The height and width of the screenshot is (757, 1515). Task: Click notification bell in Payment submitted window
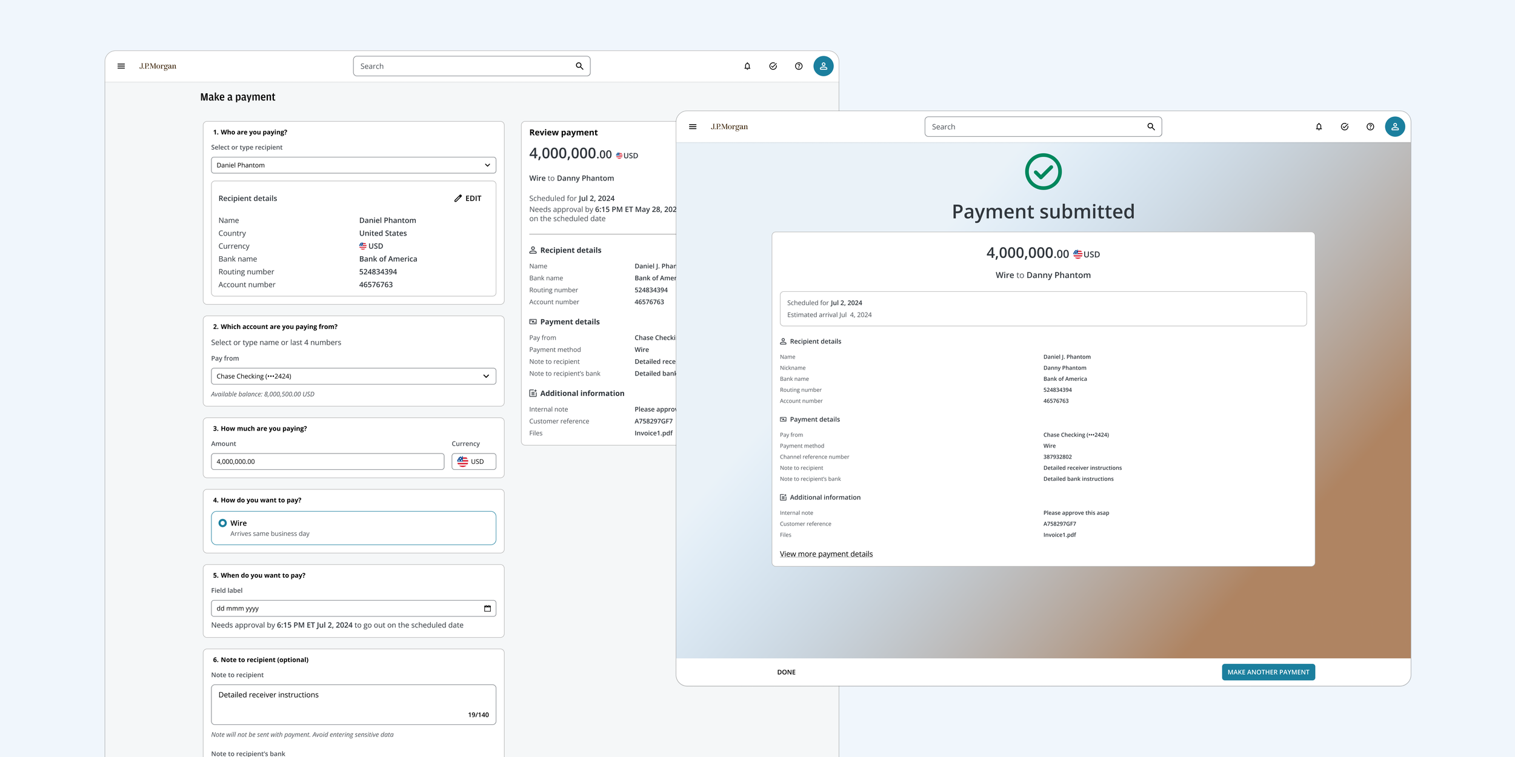click(1319, 127)
